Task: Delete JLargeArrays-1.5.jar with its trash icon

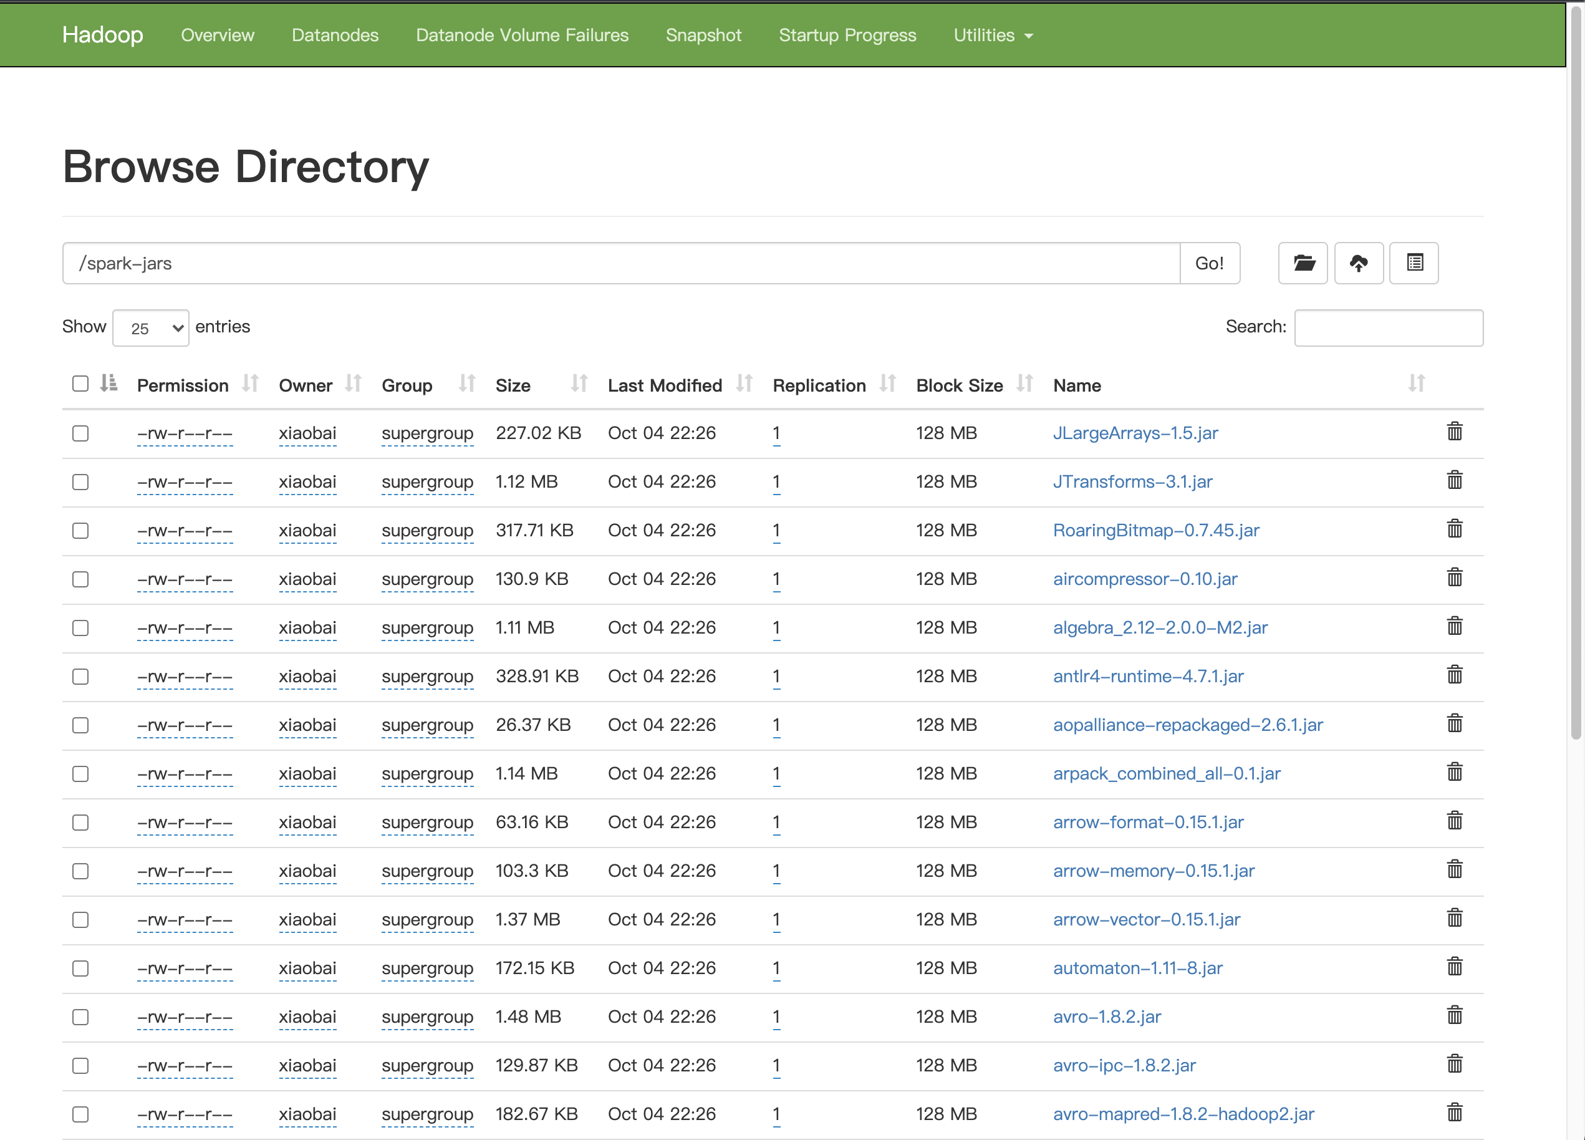Action: (1454, 432)
